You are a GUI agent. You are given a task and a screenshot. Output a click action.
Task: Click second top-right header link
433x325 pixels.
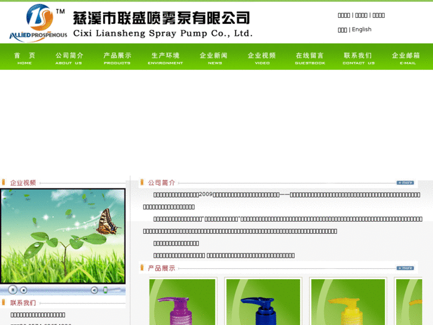pyautogui.click(x=361, y=16)
